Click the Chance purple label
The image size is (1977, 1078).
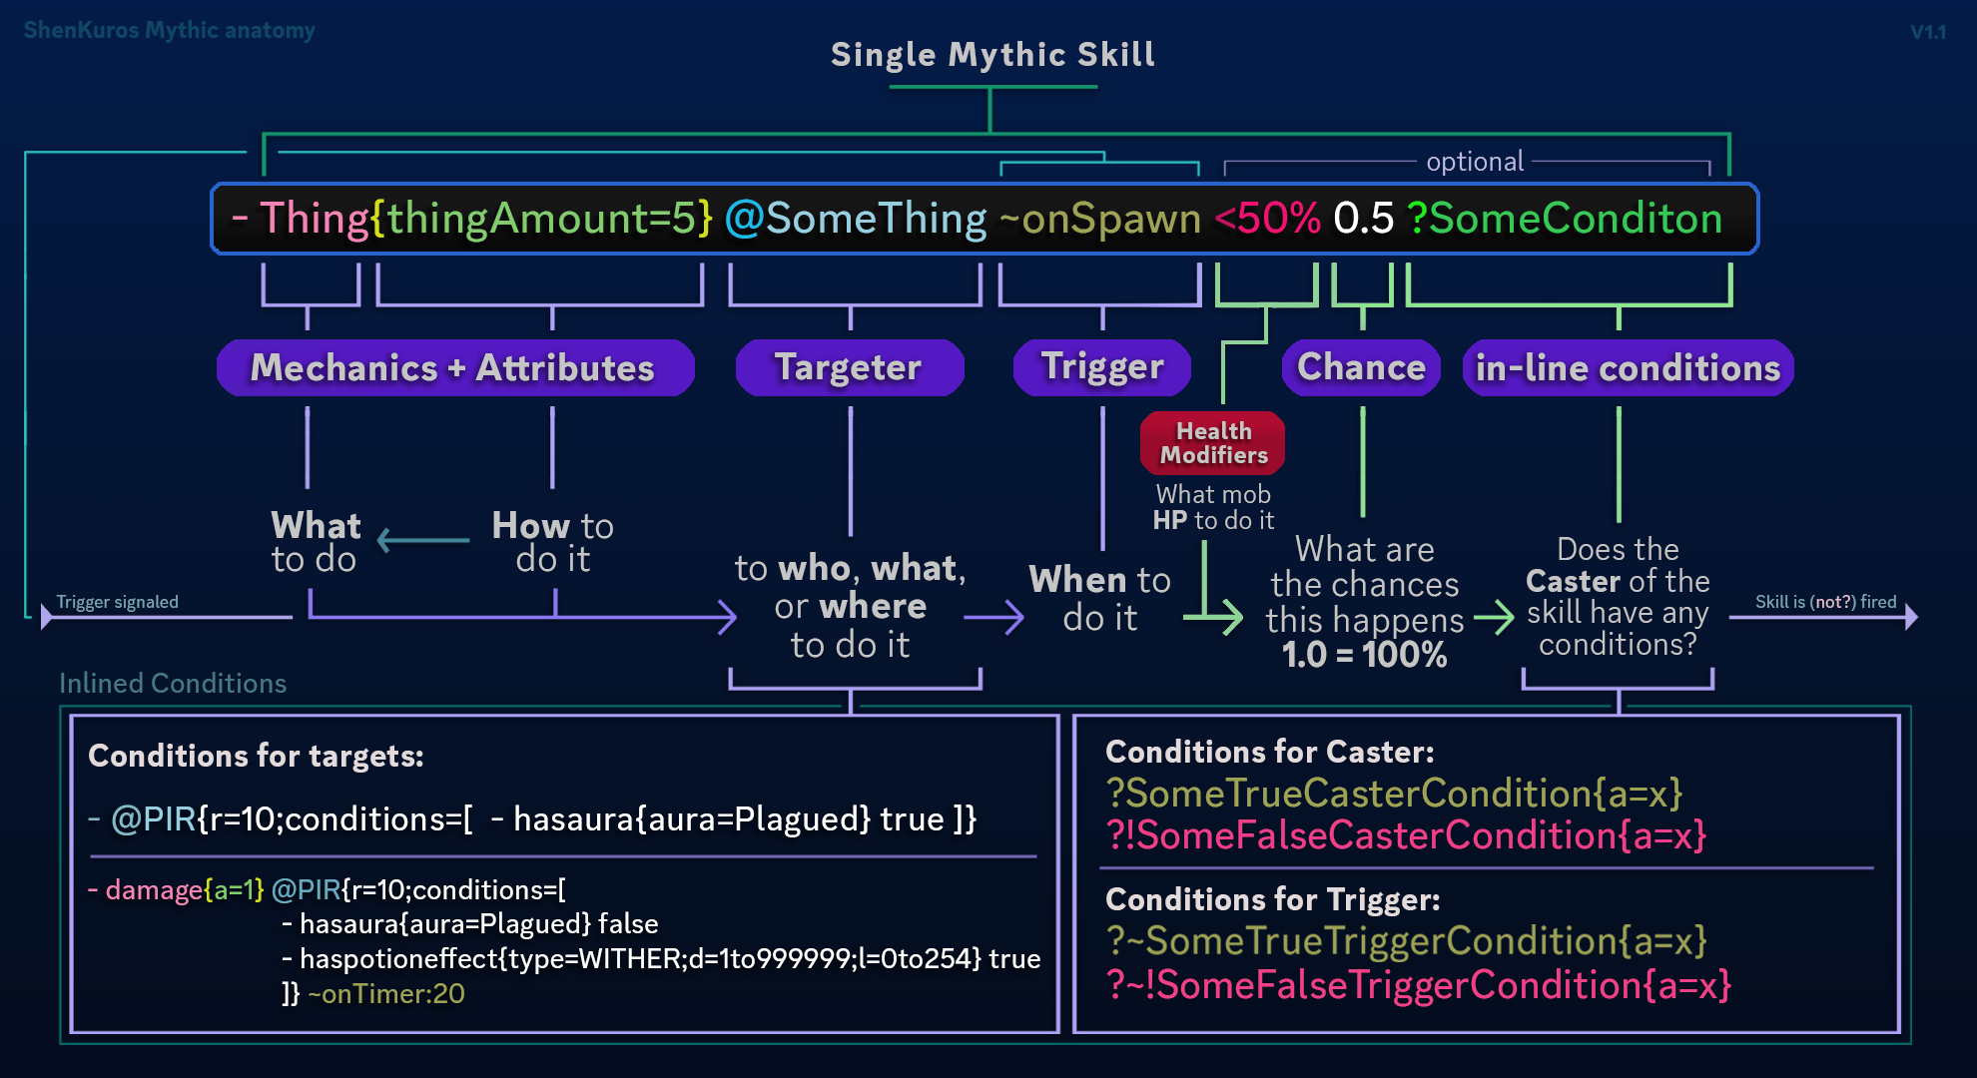(x=1361, y=367)
